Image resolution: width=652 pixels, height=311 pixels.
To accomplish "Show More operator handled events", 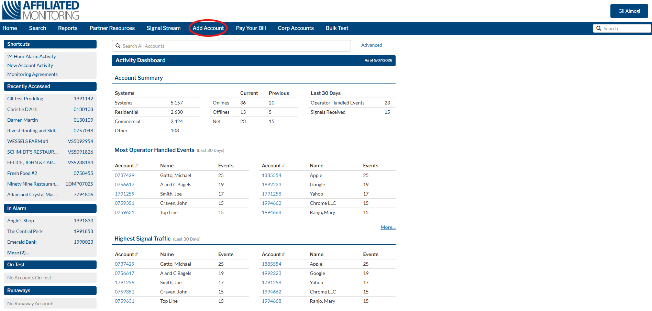I will (388, 227).
